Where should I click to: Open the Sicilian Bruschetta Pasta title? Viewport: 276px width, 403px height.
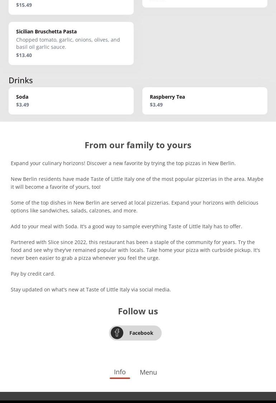coord(46,31)
